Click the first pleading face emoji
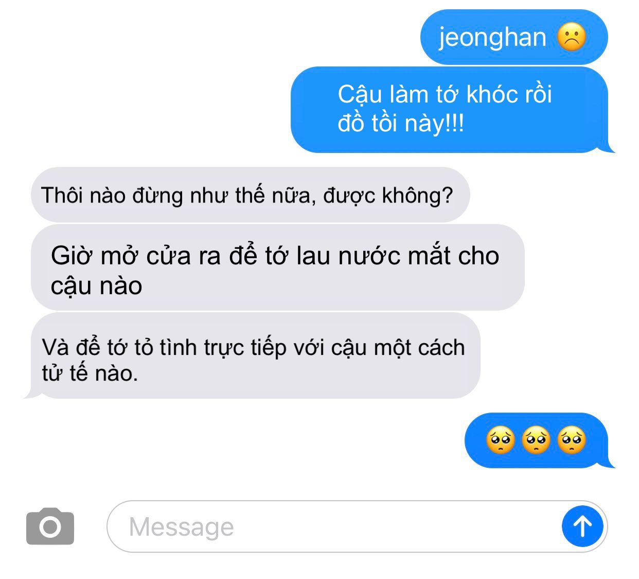 tap(501, 440)
